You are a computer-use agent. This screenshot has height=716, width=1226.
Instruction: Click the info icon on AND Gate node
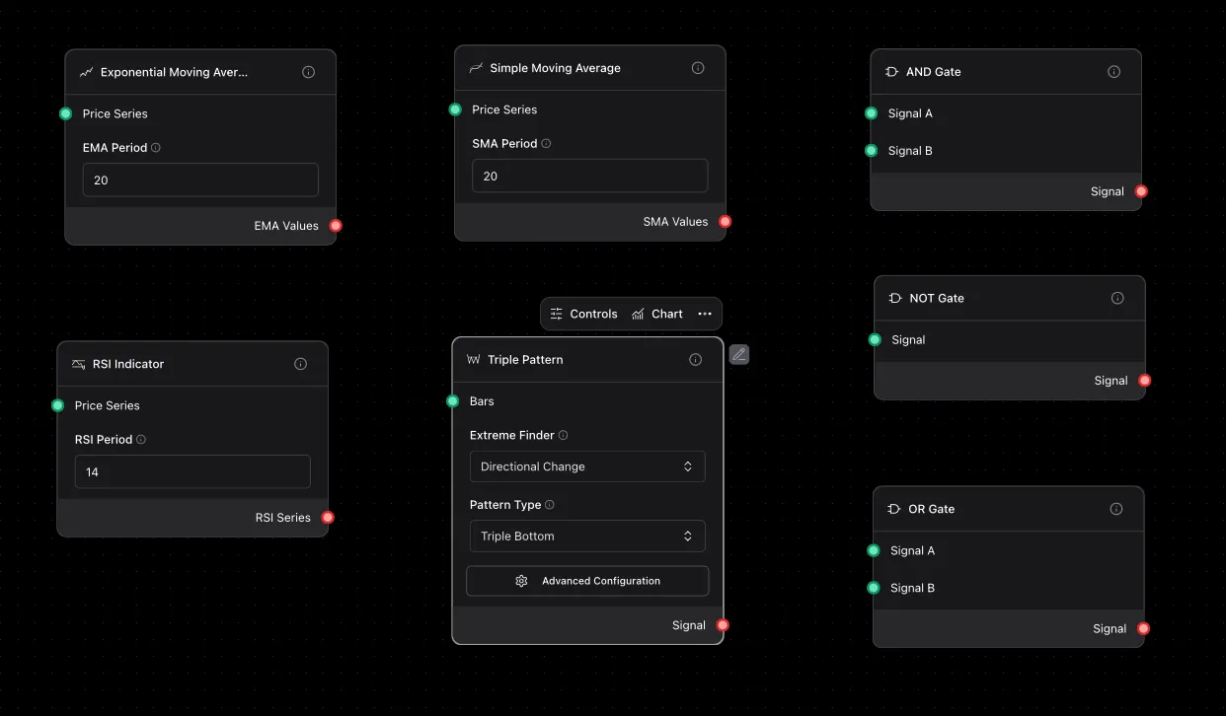click(1113, 72)
